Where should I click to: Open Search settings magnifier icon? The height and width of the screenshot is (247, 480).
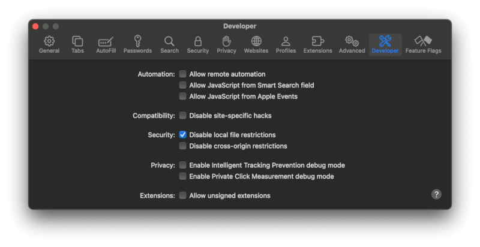click(x=169, y=41)
